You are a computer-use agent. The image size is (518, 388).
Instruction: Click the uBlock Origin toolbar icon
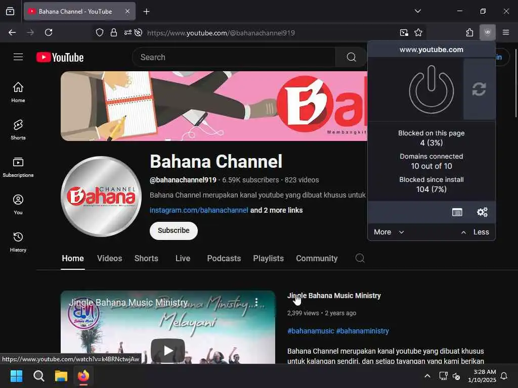[487, 32]
